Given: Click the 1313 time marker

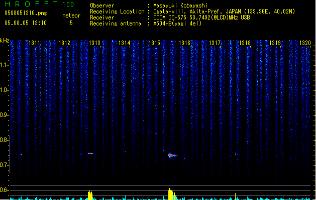Looking at the screenshot, I should [94, 43].
